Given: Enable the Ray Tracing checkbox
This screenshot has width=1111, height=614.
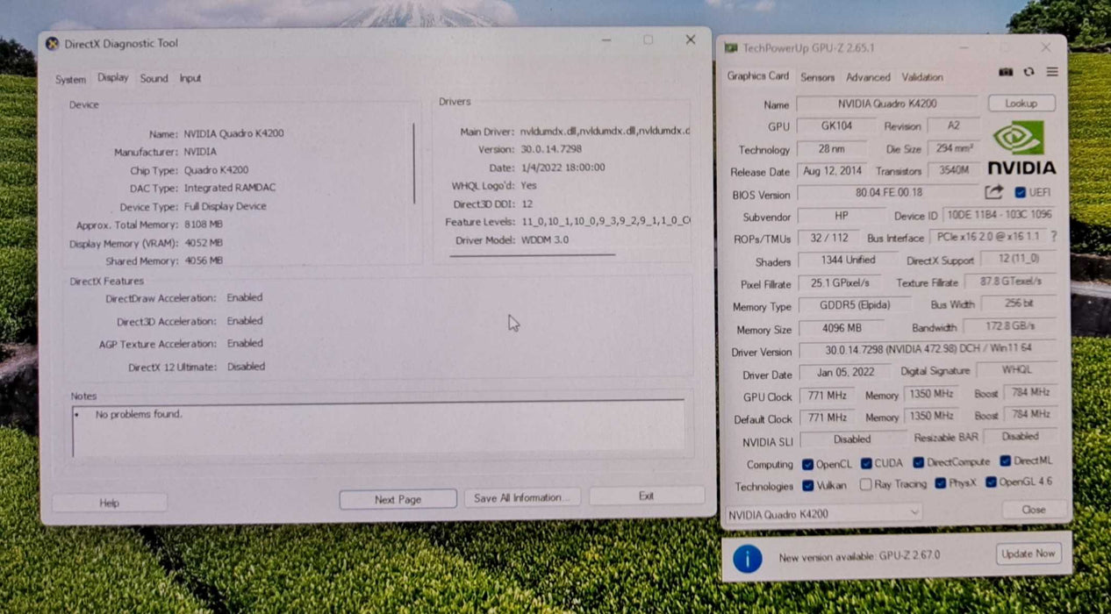Looking at the screenshot, I should [x=866, y=484].
